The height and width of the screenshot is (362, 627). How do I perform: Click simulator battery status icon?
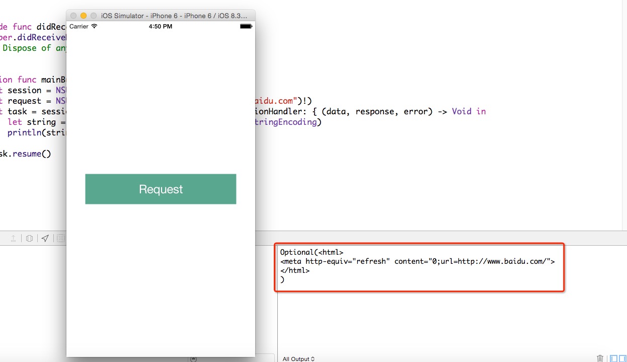click(x=246, y=26)
